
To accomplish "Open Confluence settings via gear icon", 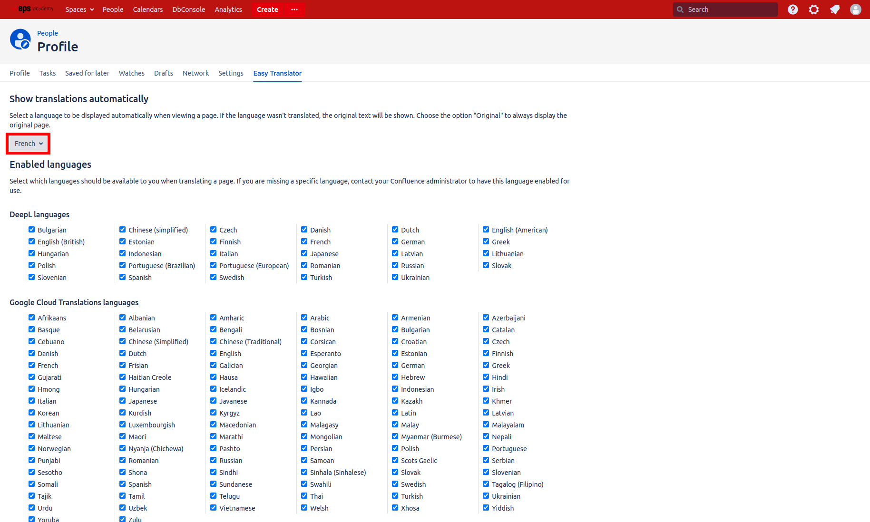I will pyautogui.click(x=813, y=9).
